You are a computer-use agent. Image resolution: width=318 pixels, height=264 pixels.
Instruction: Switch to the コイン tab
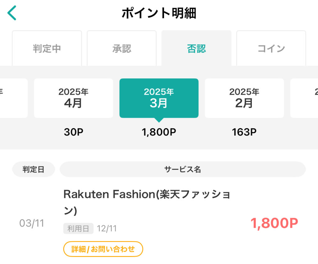[x=271, y=49]
